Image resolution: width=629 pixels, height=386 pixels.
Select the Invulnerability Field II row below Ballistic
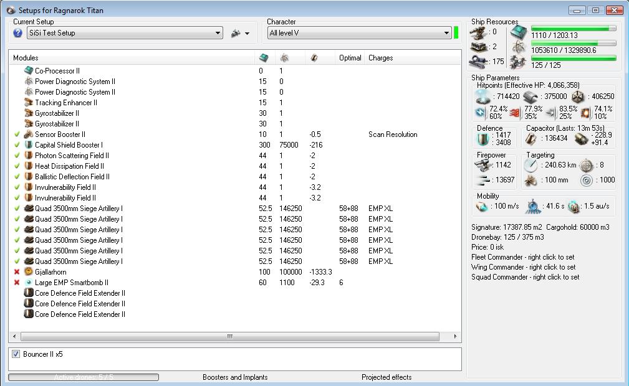pos(234,187)
